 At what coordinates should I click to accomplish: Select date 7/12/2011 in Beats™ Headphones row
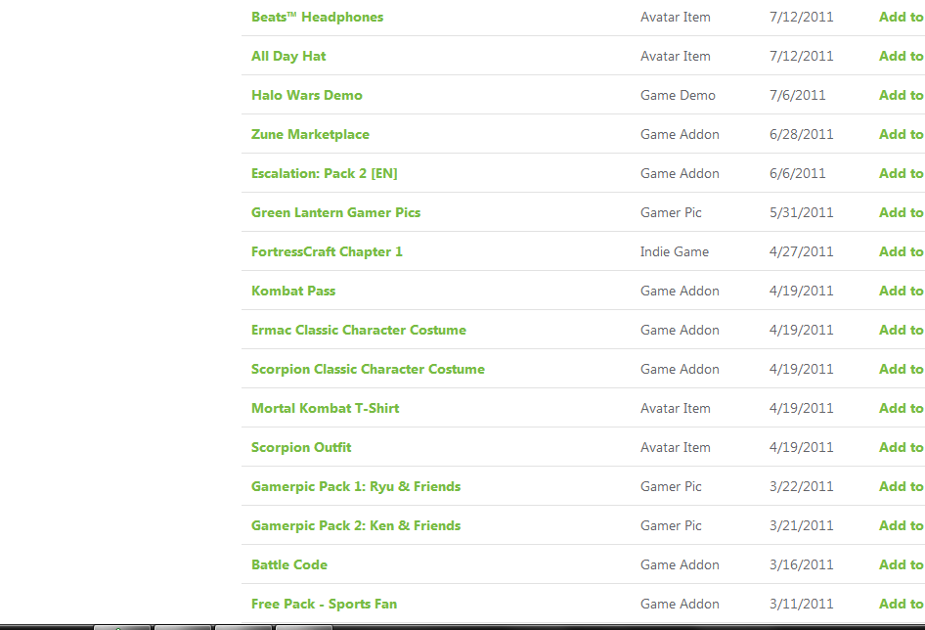click(802, 18)
